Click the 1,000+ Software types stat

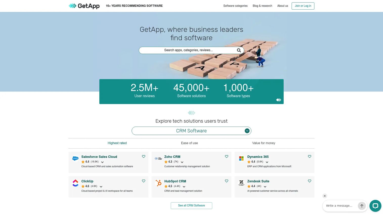(238, 90)
